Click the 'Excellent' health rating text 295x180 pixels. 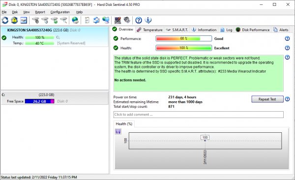coord(222,48)
